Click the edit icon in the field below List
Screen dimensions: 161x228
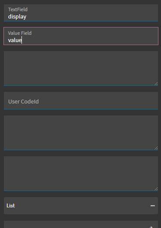pos(151,227)
